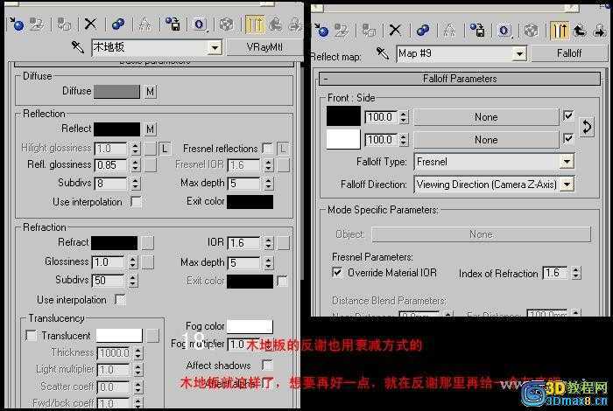Click Refl. glossiness spinner arrows
Viewport: 613px width, 411px height.
click(x=136, y=164)
